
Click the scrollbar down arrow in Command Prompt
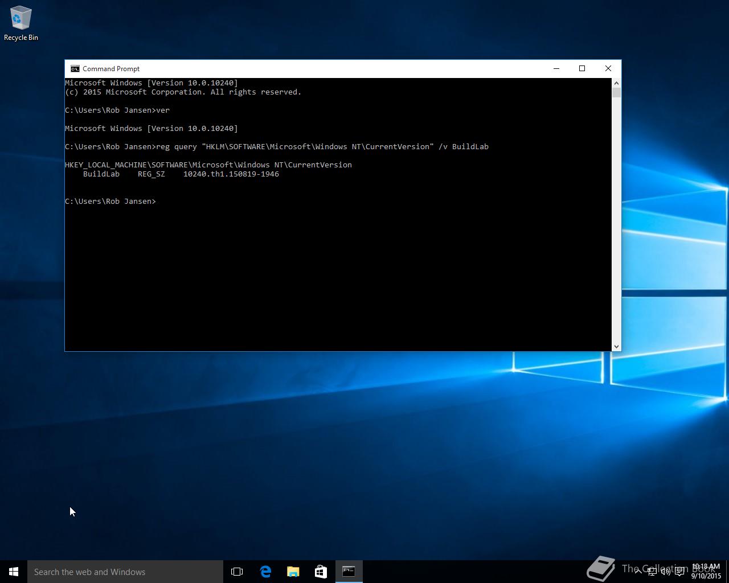616,346
